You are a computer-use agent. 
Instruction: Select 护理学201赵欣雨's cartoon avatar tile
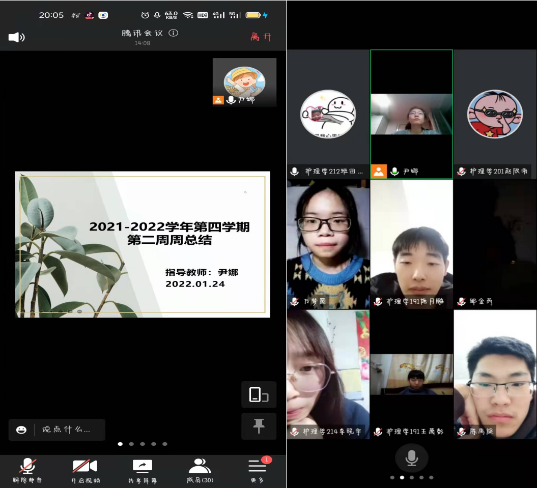coord(495,114)
